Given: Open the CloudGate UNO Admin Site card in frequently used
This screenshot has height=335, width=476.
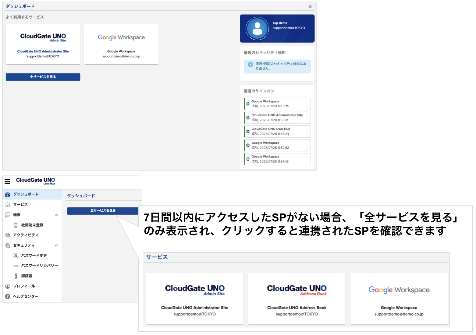Looking at the screenshot, I should point(43,44).
